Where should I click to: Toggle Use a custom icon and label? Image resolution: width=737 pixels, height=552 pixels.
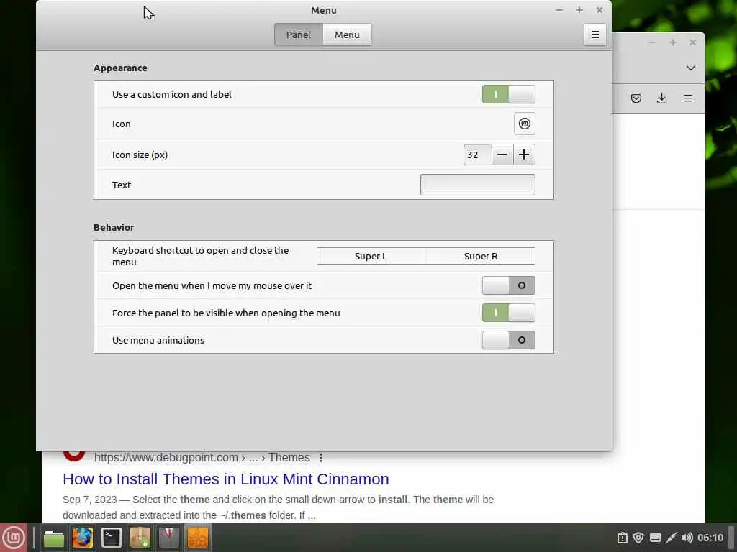509,94
